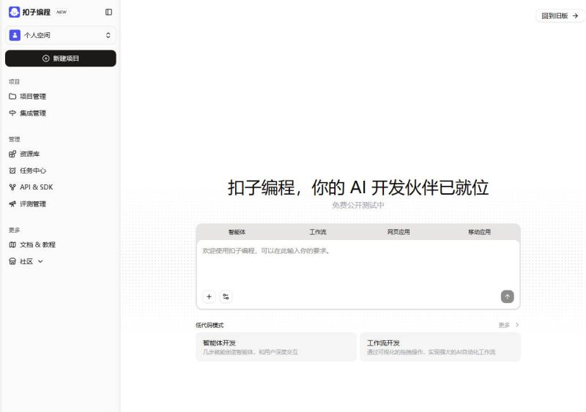The image size is (586, 412).
Task: Click the book icon for 文档 & 教程
Action: click(x=12, y=244)
